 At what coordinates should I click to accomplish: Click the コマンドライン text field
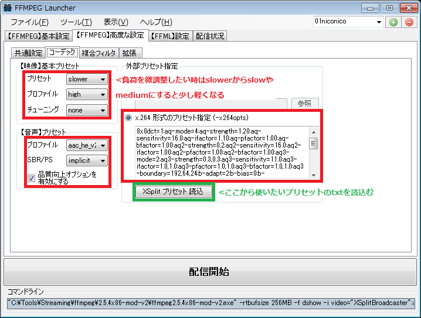pyautogui.click(x=210, y=303)
